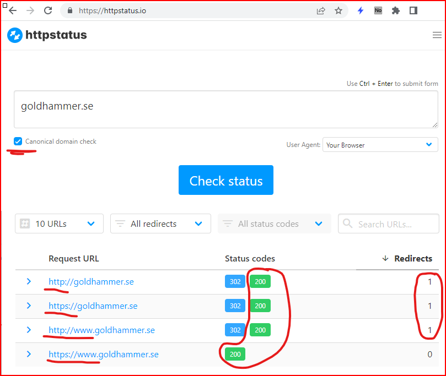Click the 'User Agent:' label
The width and height of the screenshot is (446, 376).
tap(303, 145)
